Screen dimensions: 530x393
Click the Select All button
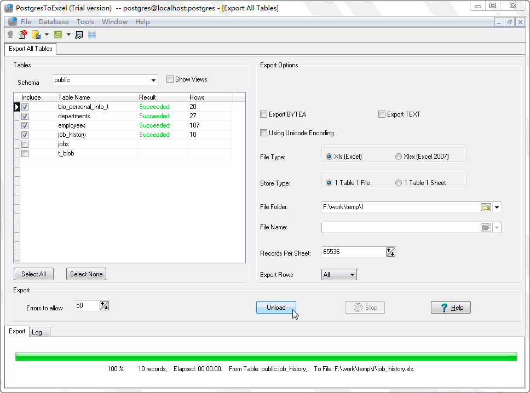pyautogui.click(x=33, y=274)
